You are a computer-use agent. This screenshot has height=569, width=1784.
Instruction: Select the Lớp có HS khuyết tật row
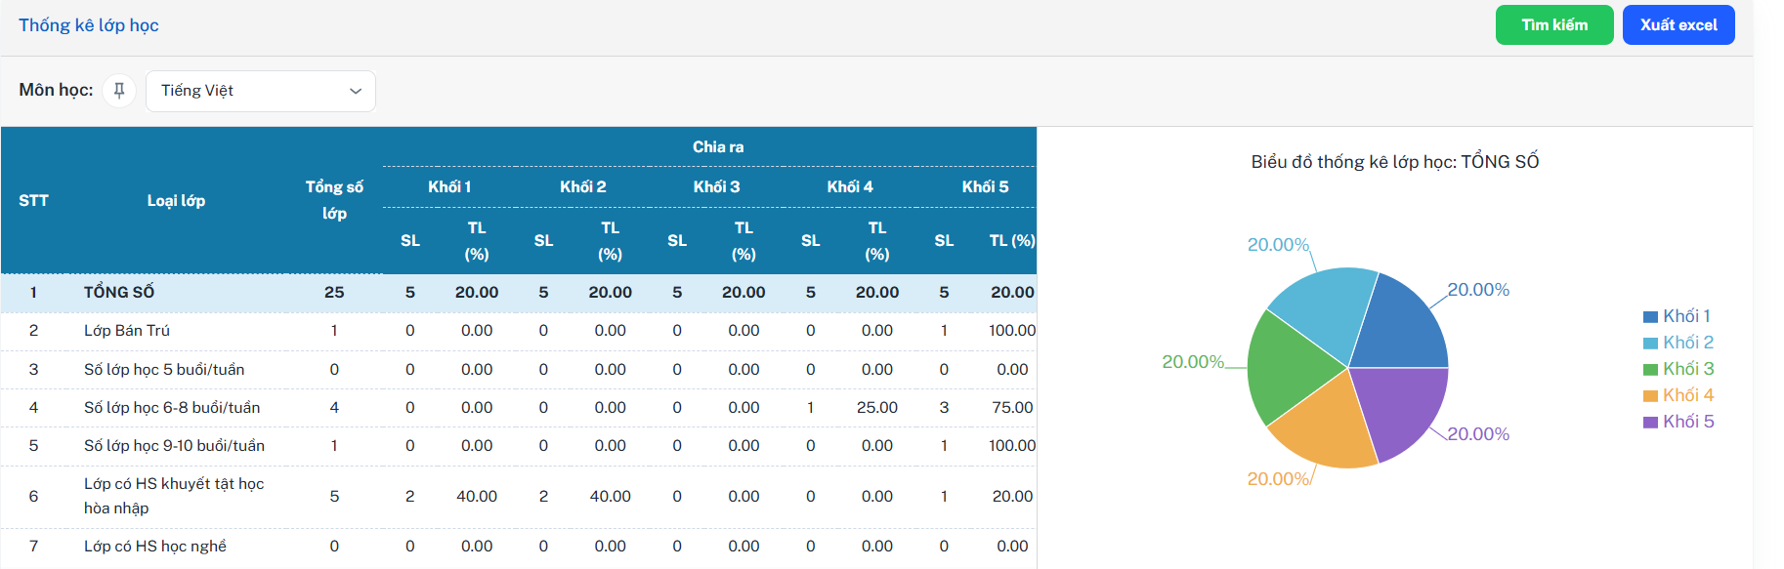pyautogui.click(x=518, y=497)
